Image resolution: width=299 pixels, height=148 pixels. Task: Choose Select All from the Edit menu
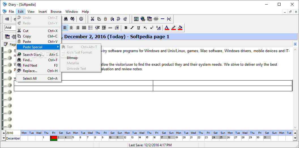click(x=39, y=79)
